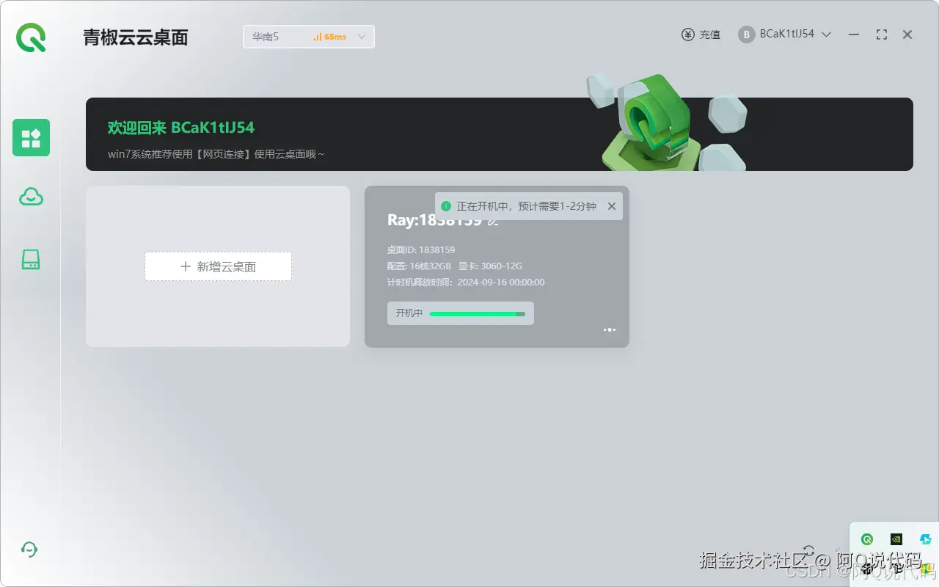Click the release time 2024-09-16 00:00:00
Image resolution: width=939 pixels, height=587 pixels.
(501, 282)
